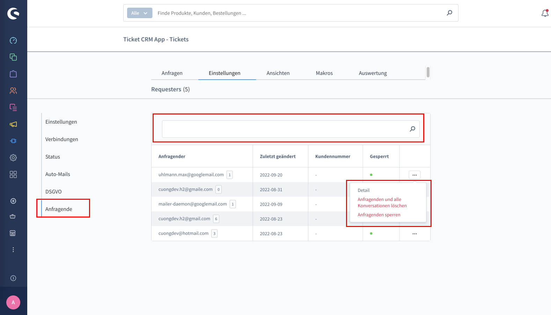Switch to the Auswertung tab
The width and height of the screenshot is (551, 315).
(x=373, y=73)
